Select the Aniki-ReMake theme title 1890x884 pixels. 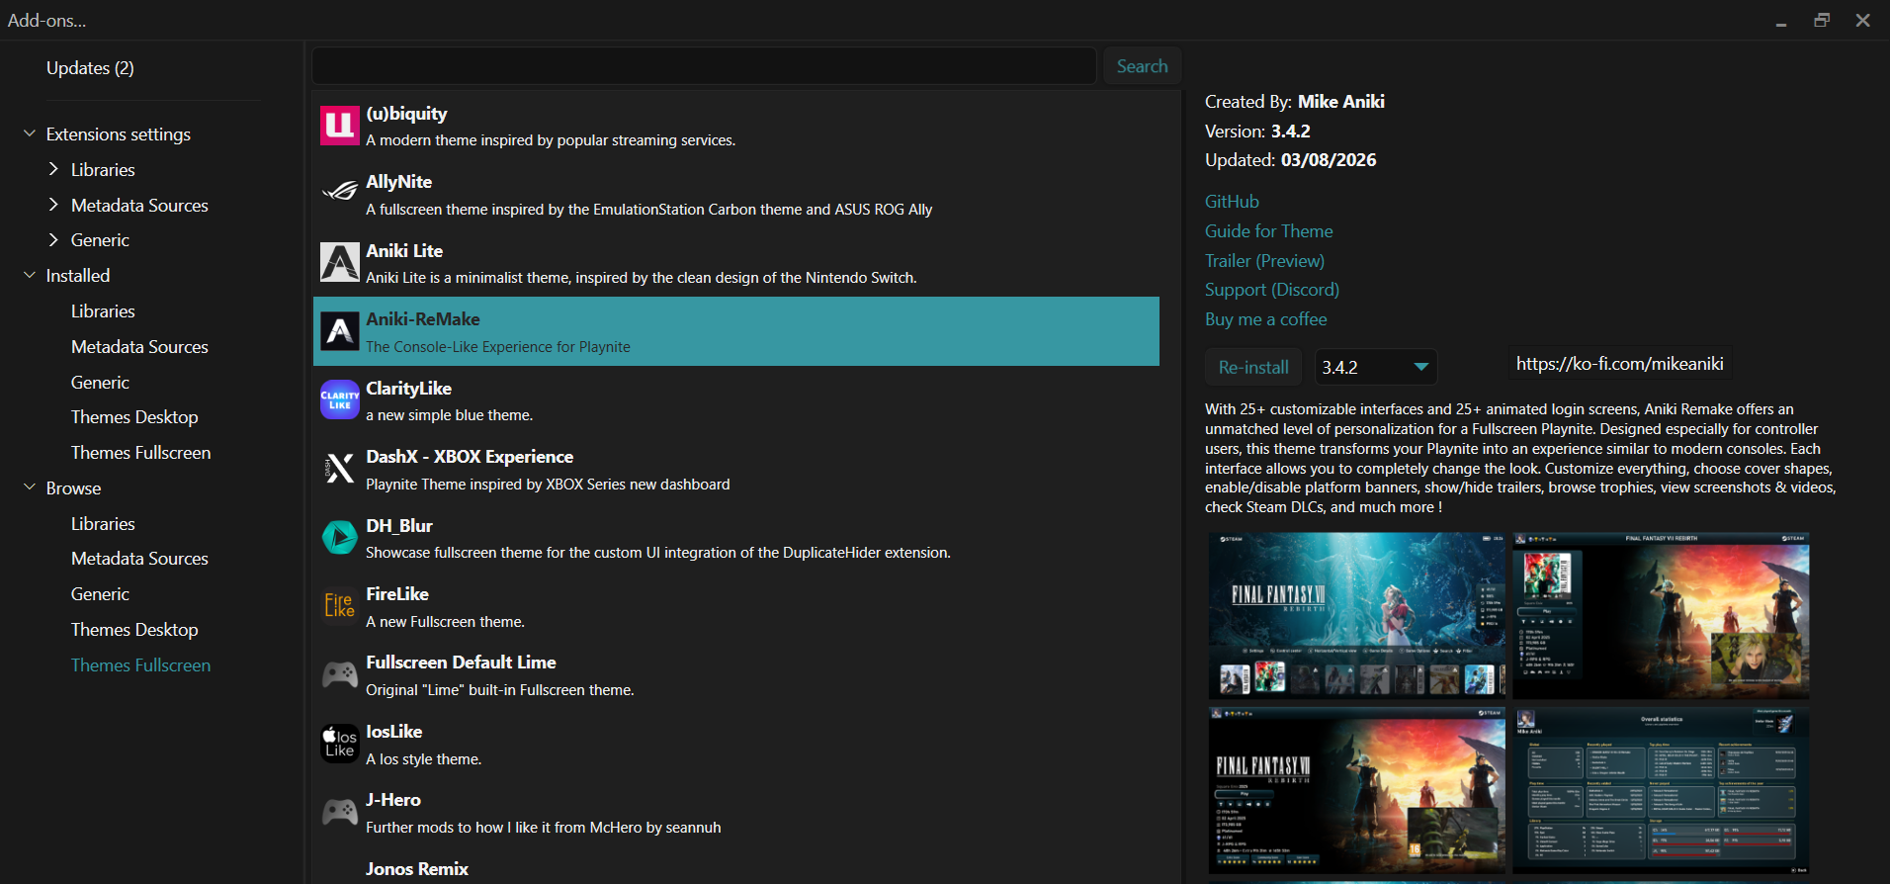(x=423, y=319)
